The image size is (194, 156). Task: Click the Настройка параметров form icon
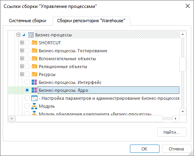pyautogui.click(x=34, y=98)
